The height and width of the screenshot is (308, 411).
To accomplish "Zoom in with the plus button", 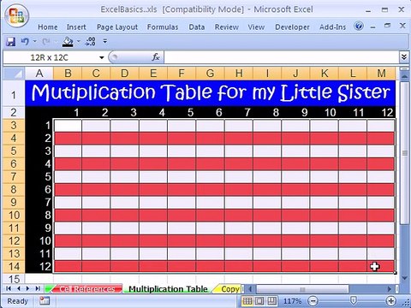I will point(390,301).
